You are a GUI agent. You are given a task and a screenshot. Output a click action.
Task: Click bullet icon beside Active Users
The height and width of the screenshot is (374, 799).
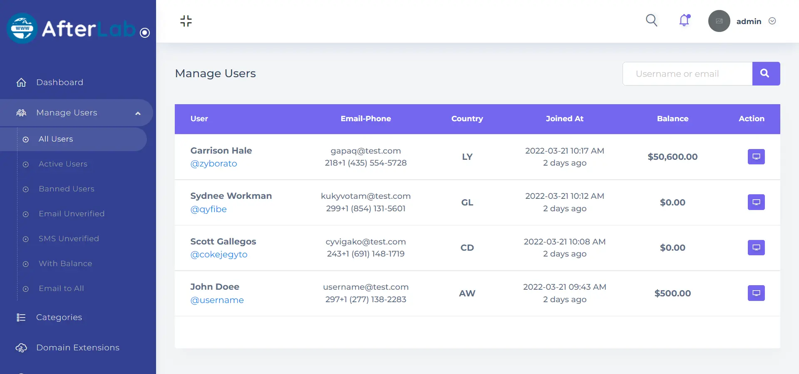(26, 164)
